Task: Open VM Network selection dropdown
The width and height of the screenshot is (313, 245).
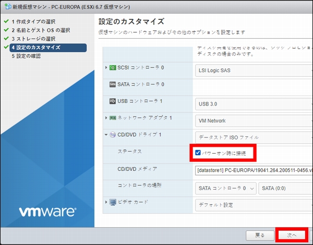Action: [x=254, y=121]
